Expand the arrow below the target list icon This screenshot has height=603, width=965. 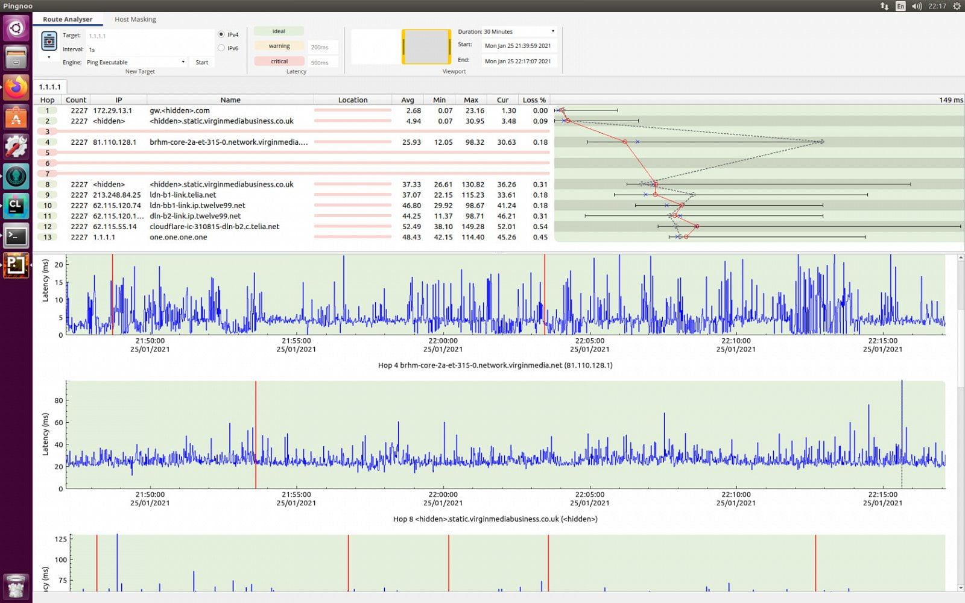click(x=49, y=57)
